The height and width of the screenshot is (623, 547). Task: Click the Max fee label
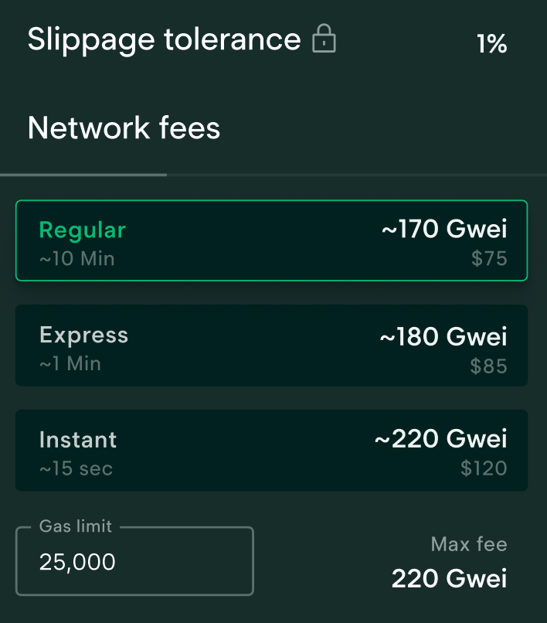468,544
